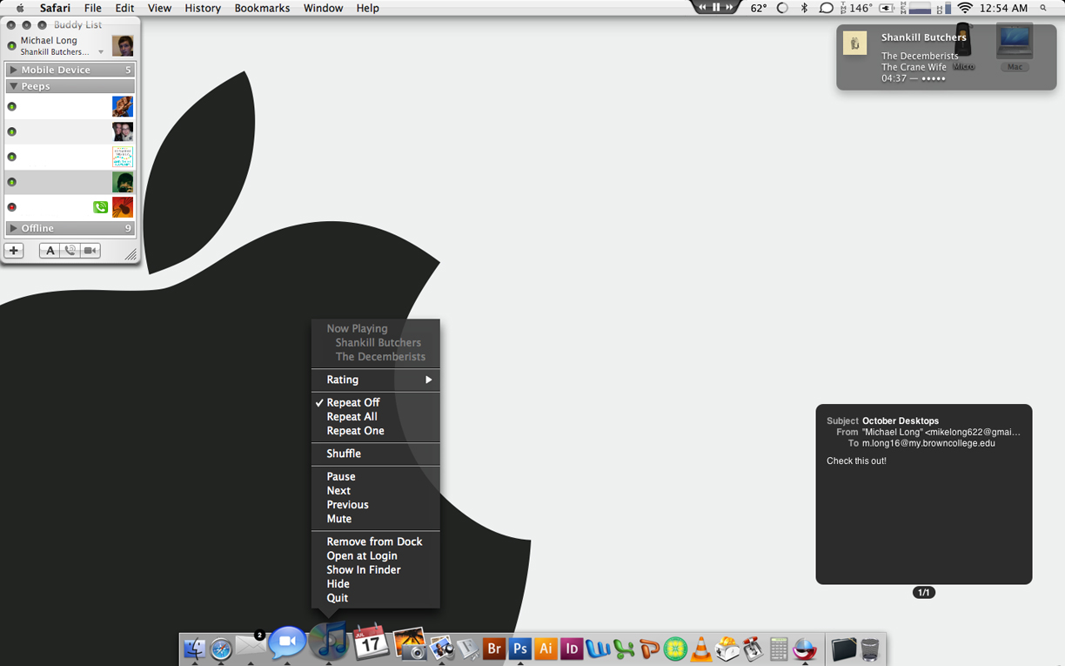This screenshot has height=666, width=1065.
Task: Open iChat icon in the Dock
Action: click(x=287, y=642)
